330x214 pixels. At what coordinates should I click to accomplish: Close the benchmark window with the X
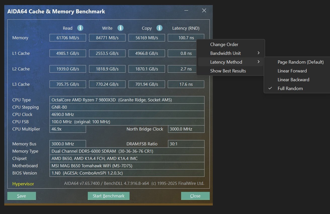(x=204, y=11)
